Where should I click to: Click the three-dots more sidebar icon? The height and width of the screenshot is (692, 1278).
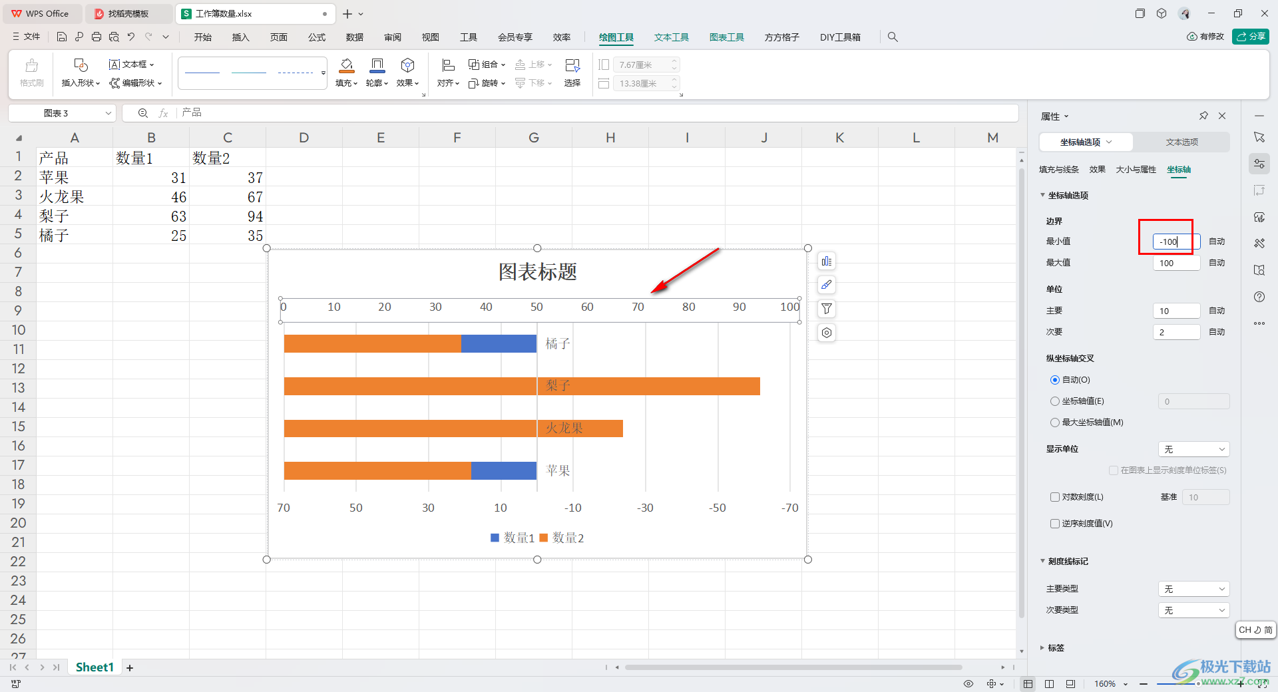1259,323
